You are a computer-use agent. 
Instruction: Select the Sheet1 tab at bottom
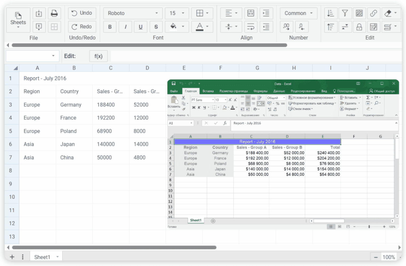pos(42,257)
